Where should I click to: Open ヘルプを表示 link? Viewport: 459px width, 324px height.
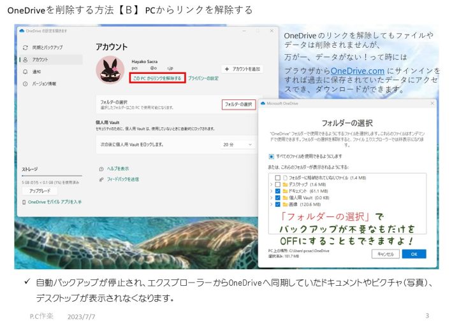(x=118, y=169)
